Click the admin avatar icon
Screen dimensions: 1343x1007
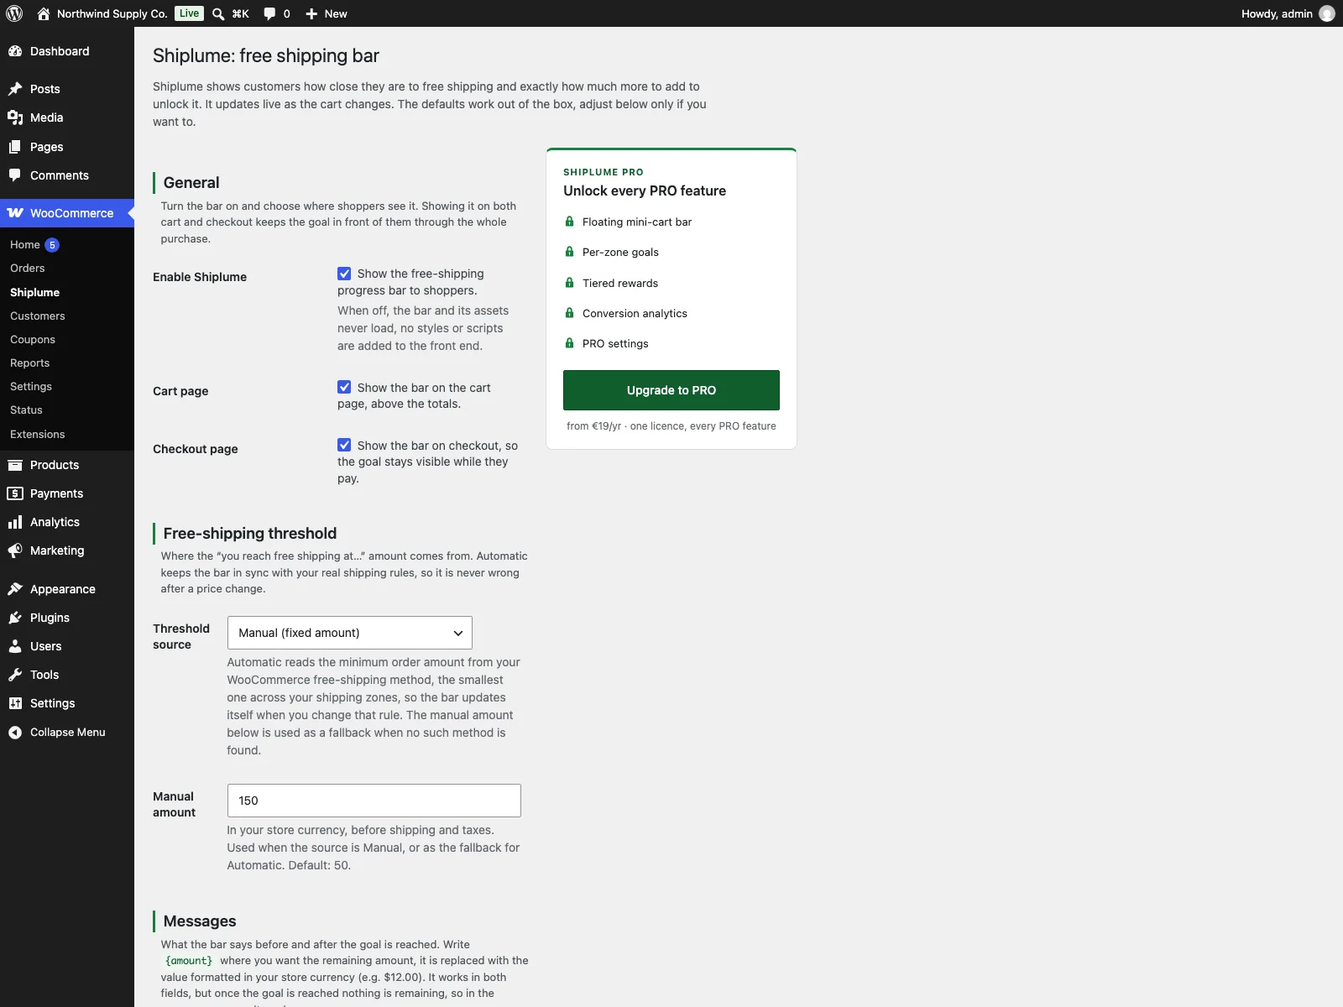(1327, 13)
